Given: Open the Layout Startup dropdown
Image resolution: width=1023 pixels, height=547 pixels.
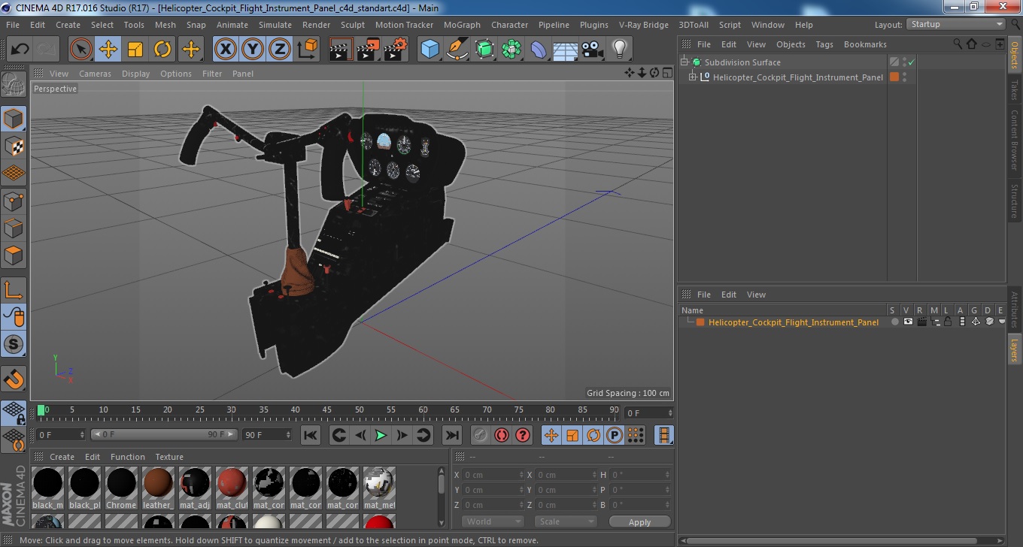Looking at the screenshot, I should [956, 24].
